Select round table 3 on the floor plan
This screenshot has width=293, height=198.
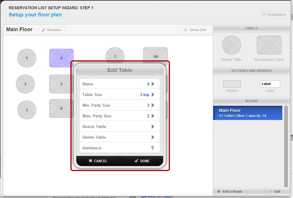coord(27,110)
